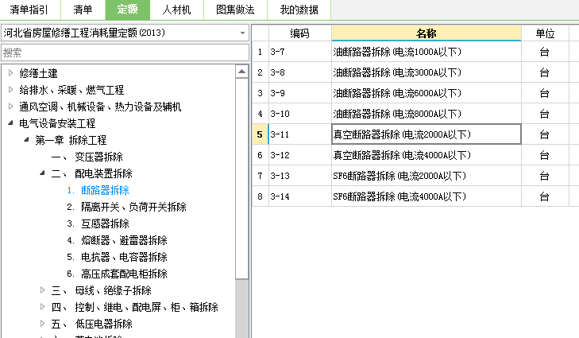Image resolution: width=579 pixels, height=338 pixels.
Task: Select row 1 code 3-7
Action: pyautogui.click(x=300, y=52)
